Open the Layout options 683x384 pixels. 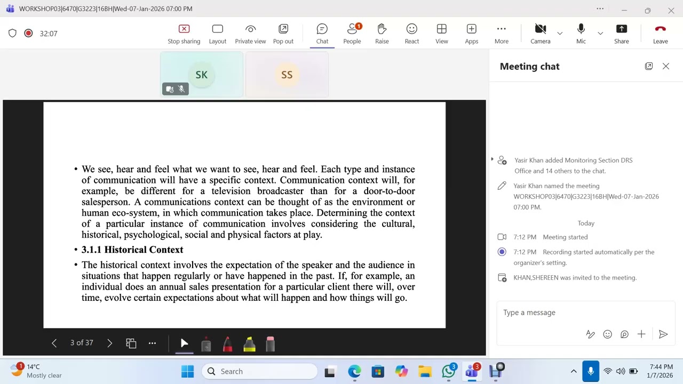click(x=217, y=34)
